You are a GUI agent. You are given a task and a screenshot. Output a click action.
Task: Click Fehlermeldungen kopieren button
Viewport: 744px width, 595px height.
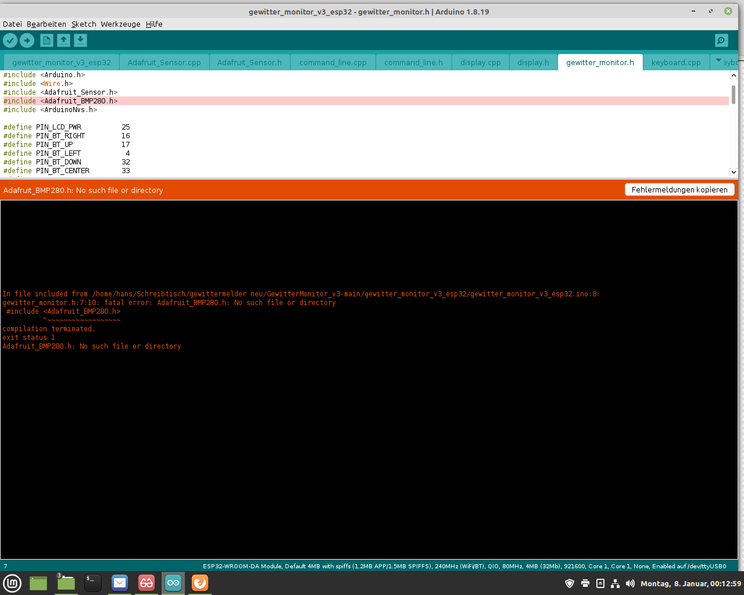tap(679, 189)
